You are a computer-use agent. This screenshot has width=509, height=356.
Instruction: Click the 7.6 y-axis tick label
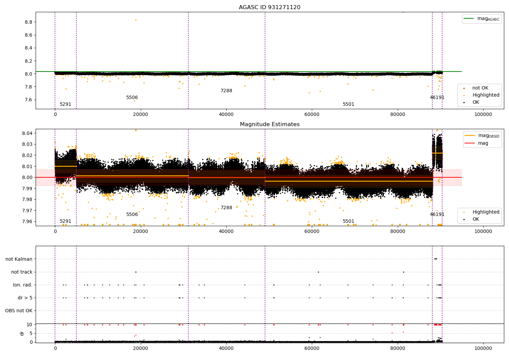click(x=29, y=100)
